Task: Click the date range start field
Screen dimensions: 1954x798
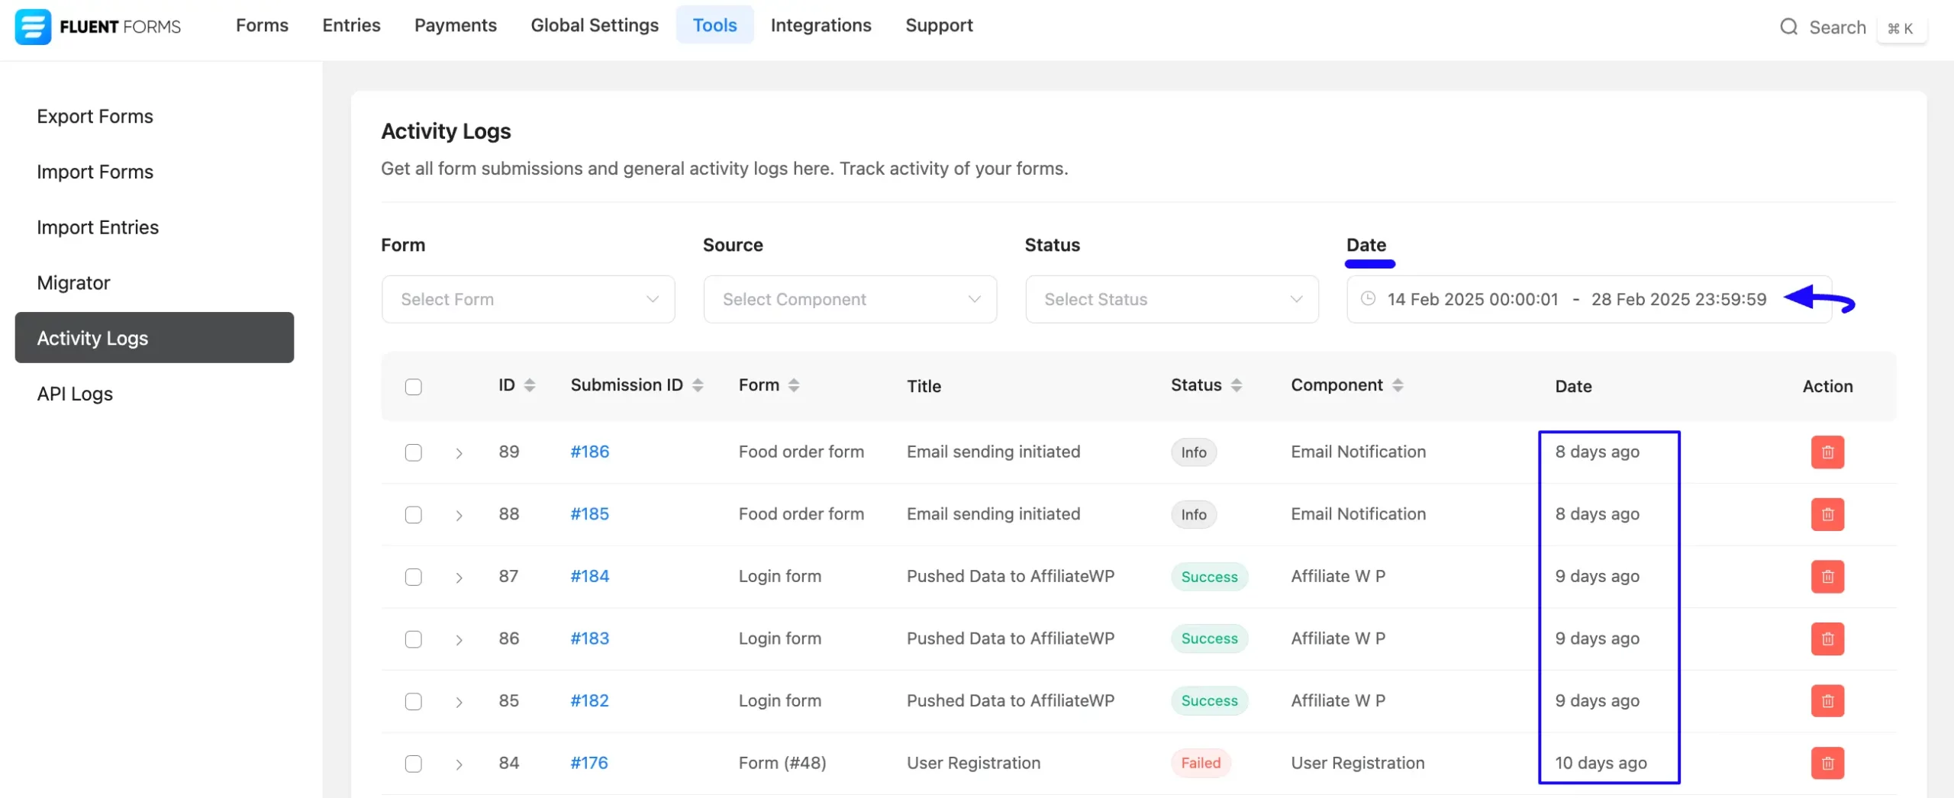Action: click(x=1472, y=299)
